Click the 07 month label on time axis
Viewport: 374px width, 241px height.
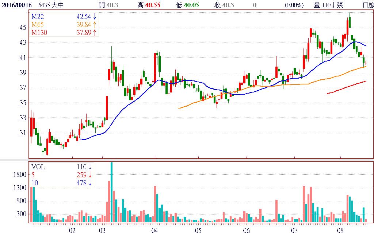[x=294, y=231]
